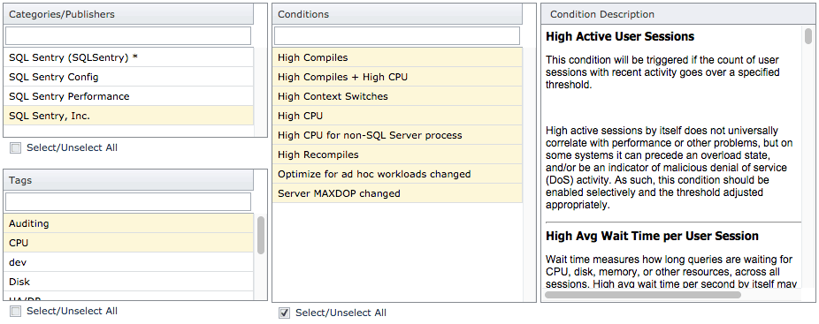Screen dimensions: 819x324
Task: Select the High Compiles condition
Action: tap(397, 58)
